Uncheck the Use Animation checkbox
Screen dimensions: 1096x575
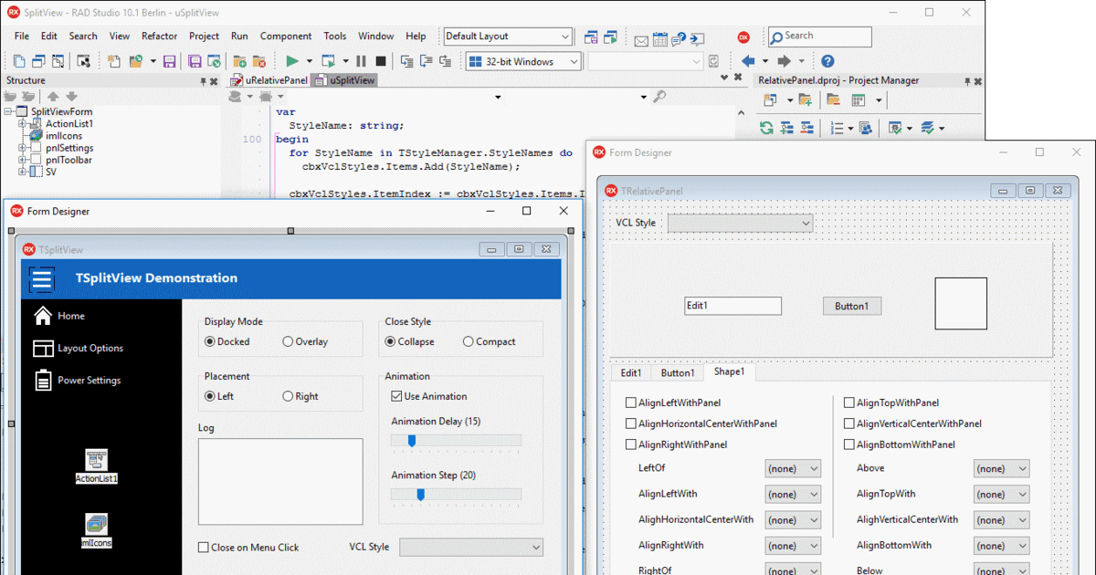[396, 396]
